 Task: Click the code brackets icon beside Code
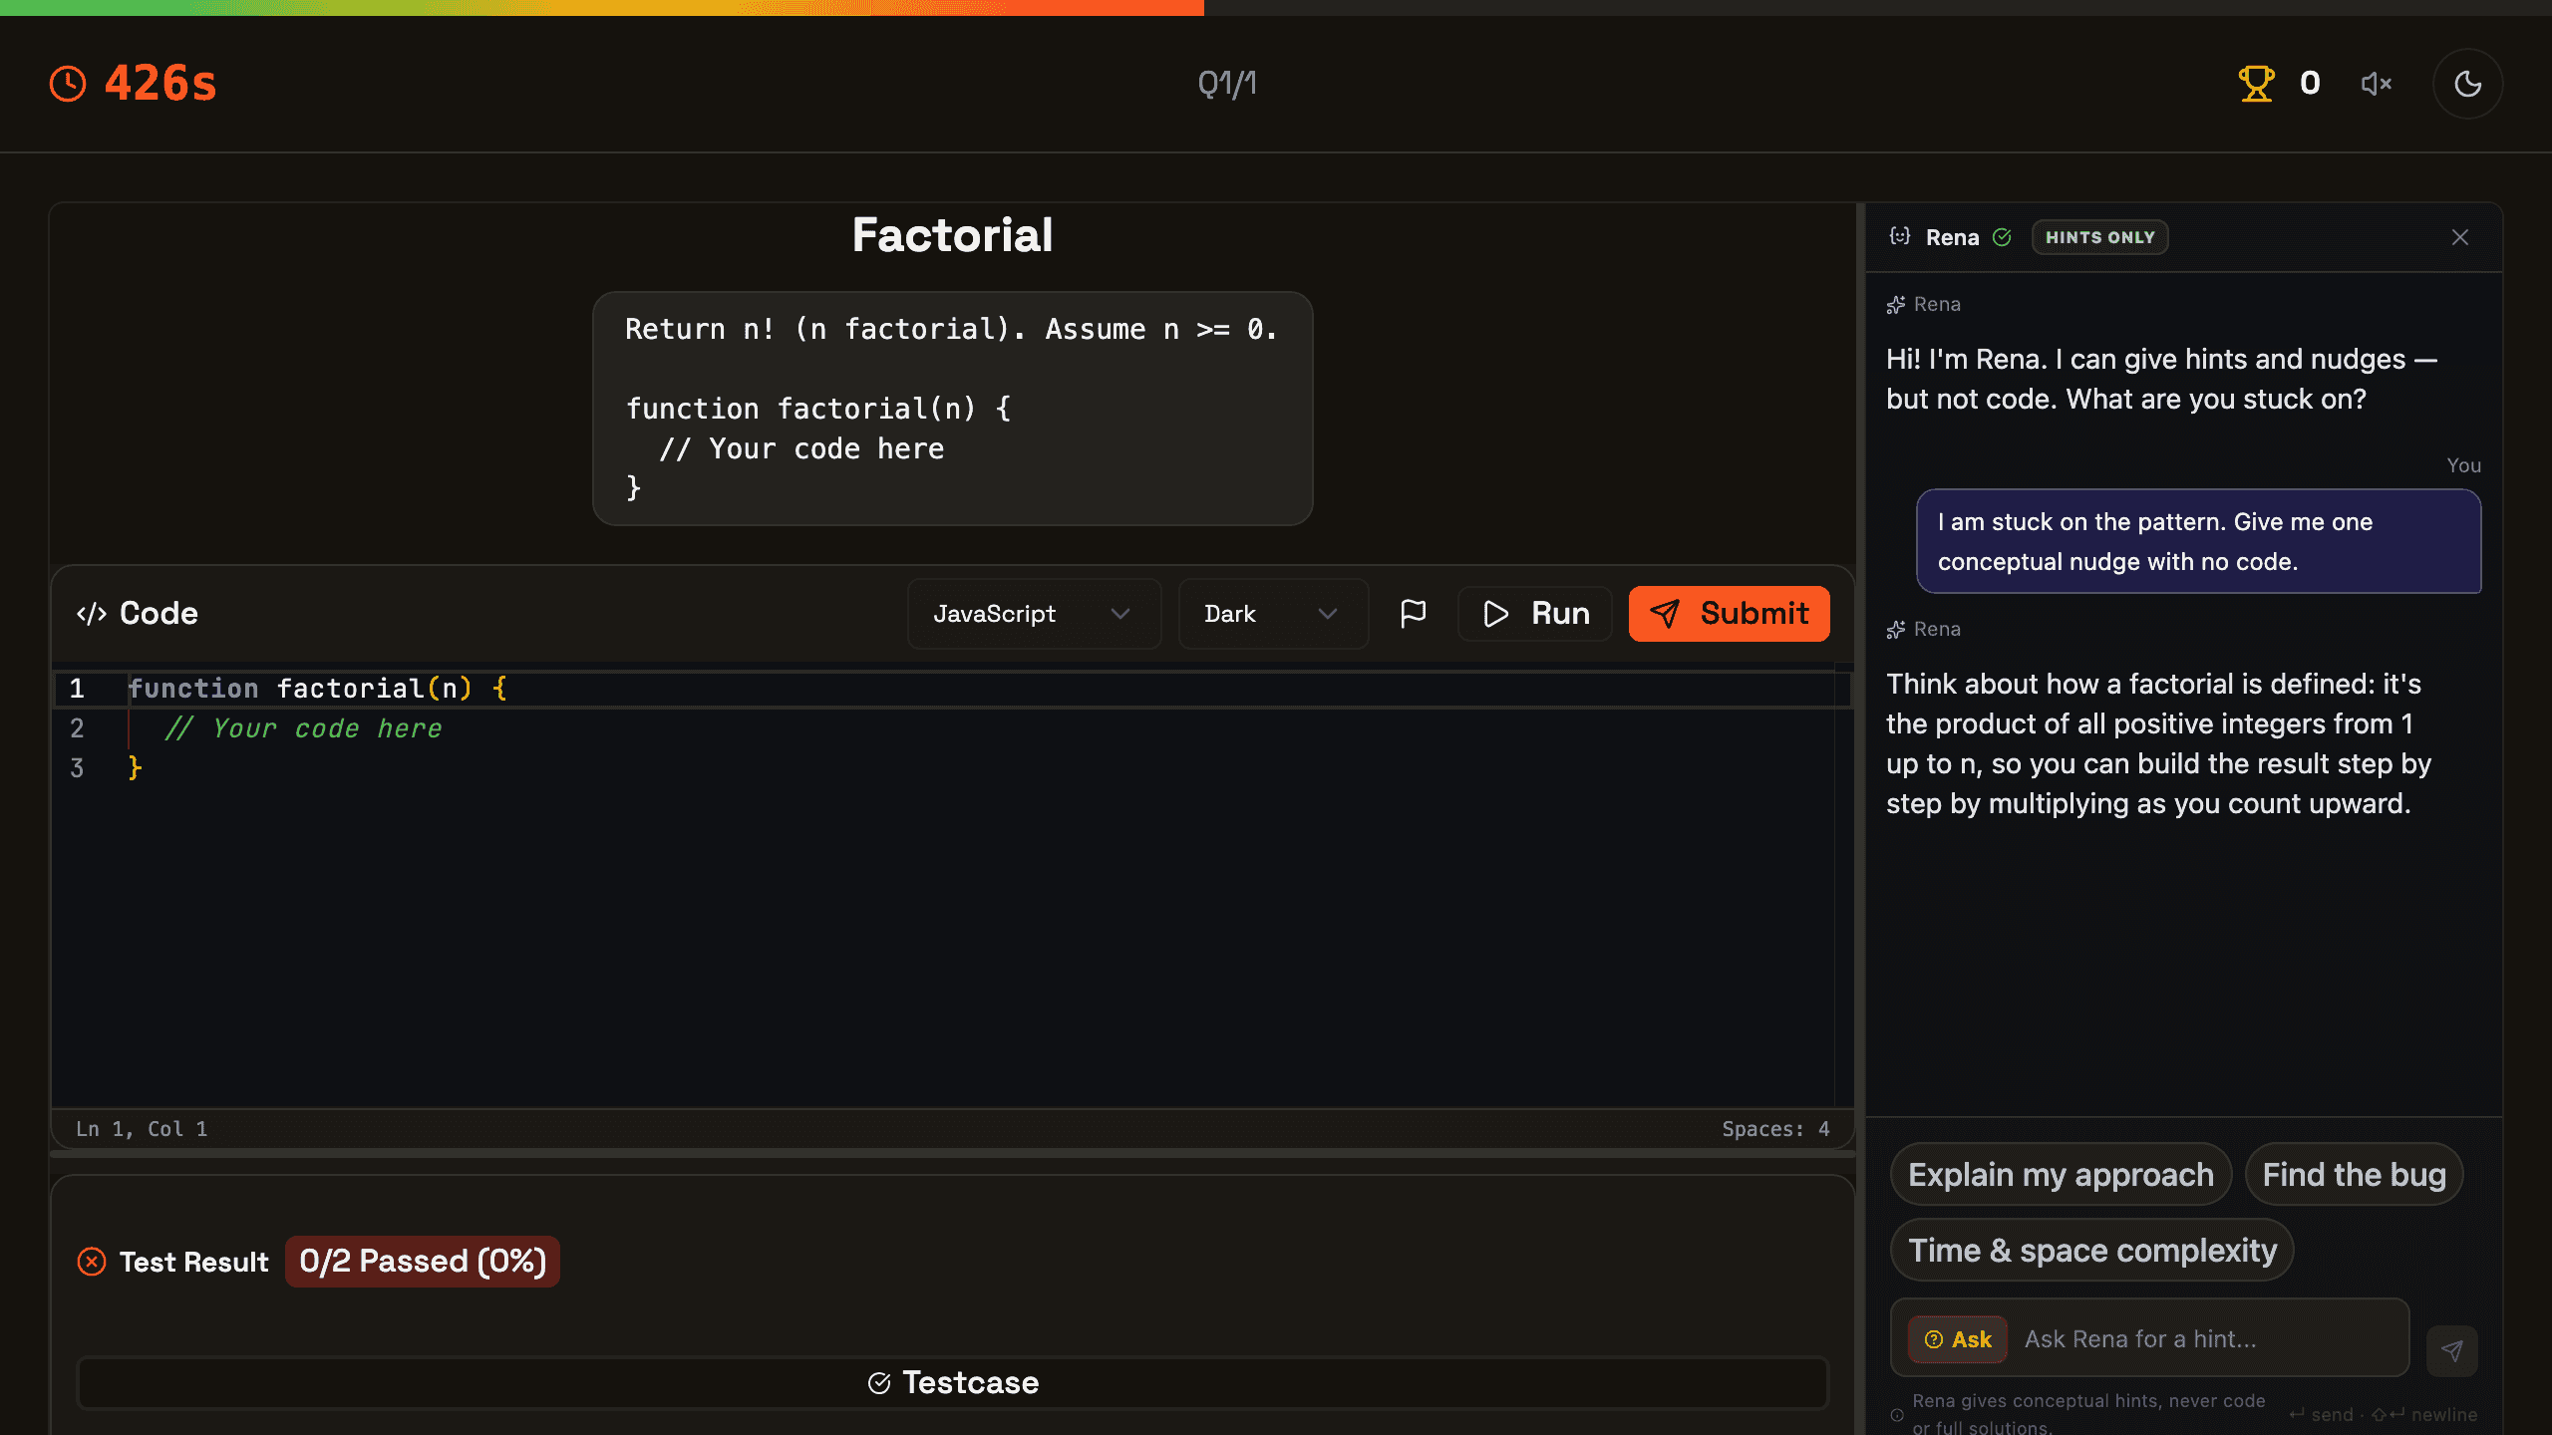click(92, 614)
